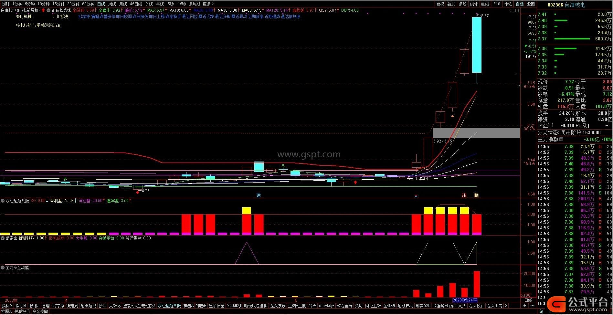
Task: Open the 统计 statistics button
Action: [x=474, y=4]
